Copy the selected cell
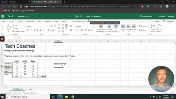The image size is (176, 99). click(x=15, y=28)
